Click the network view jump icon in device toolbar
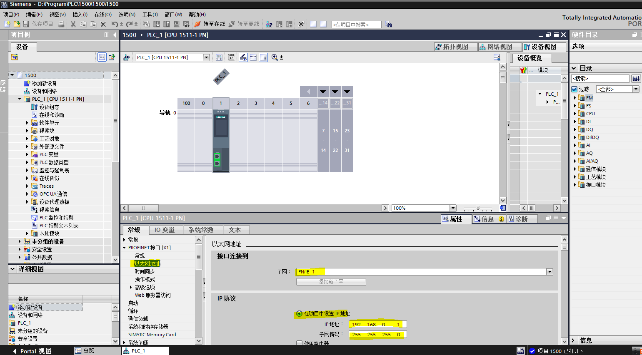The height and width of the screenshot is (355, 642). [x=127, y=57]
